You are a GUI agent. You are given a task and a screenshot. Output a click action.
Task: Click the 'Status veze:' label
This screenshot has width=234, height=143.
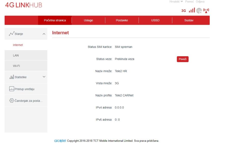(104, 59)
